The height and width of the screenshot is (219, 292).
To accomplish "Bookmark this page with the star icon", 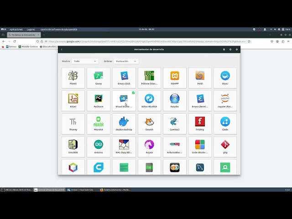I will (x=249, y=42).
